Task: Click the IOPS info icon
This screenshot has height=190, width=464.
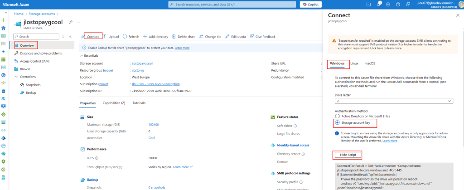Action: 97,158
